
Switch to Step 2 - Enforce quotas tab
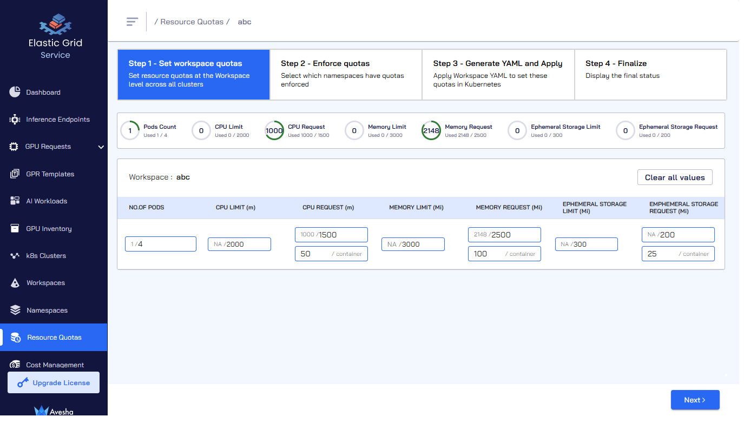coord(346,75)
